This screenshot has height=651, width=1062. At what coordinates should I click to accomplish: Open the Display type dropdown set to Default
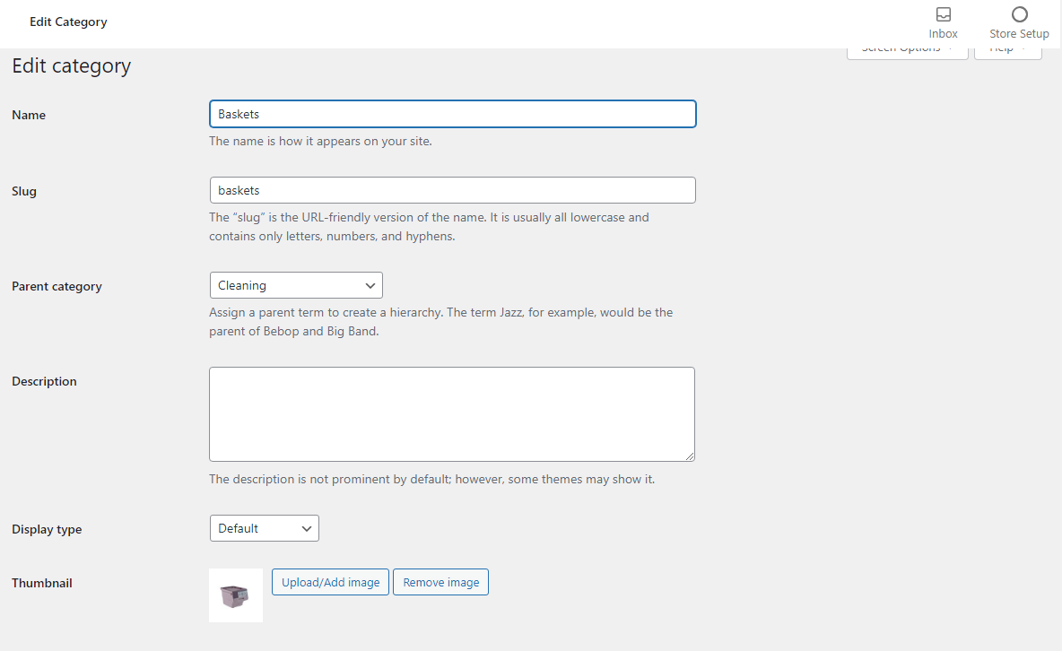click(264, 528)
